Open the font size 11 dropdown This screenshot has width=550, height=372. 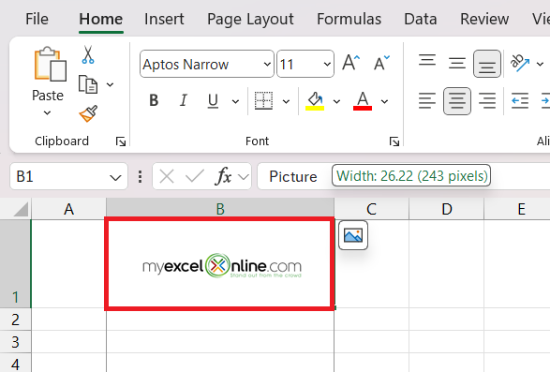pyautogui.click(x=327, y=65)
